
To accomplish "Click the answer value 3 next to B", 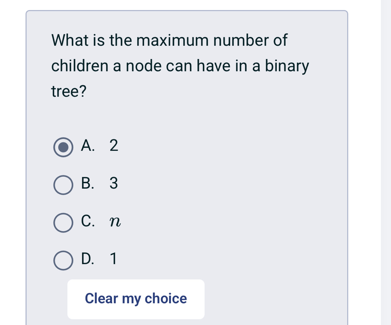I will click(114, 184).
